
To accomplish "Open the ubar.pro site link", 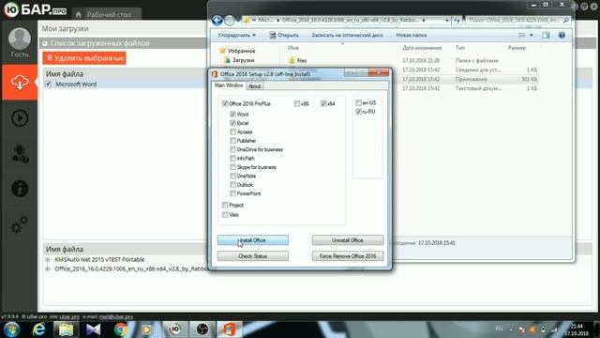I will pyautogui.click(x=69, y=317).
